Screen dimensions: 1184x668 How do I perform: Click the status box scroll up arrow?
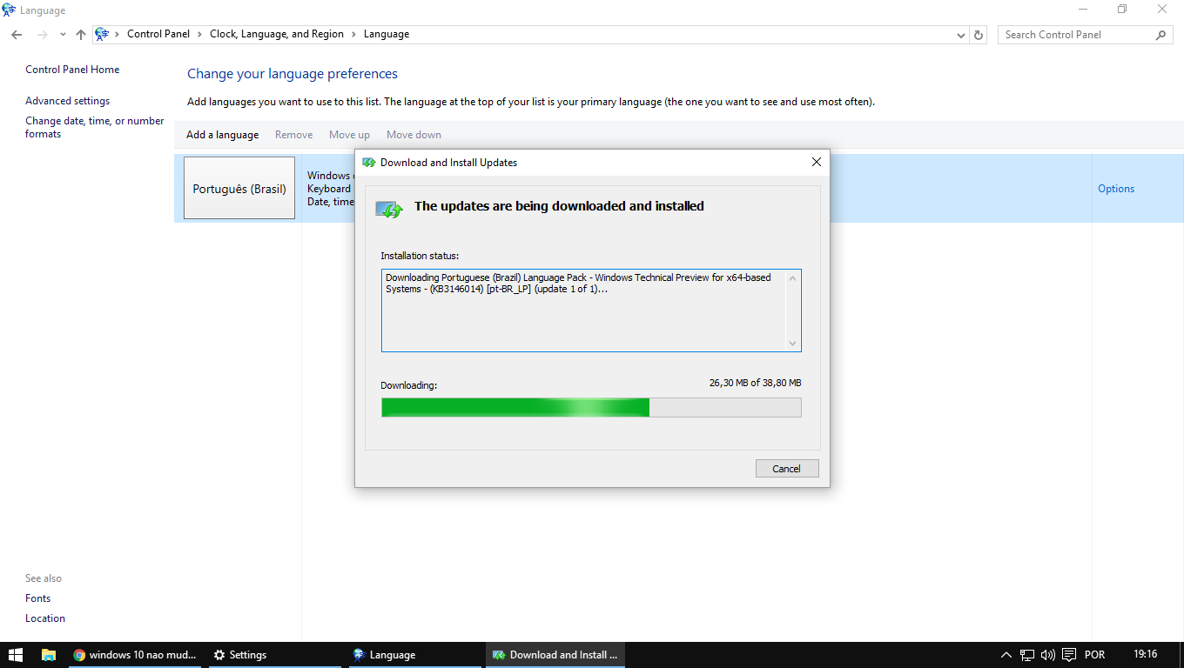click(792, 278)
